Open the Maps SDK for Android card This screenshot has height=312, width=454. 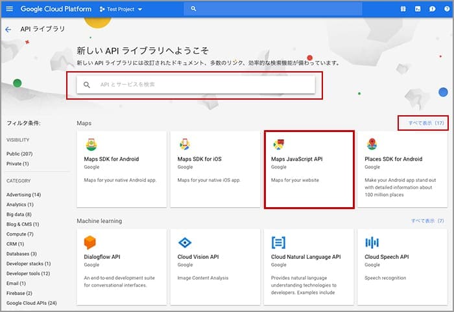click(122, 169)
